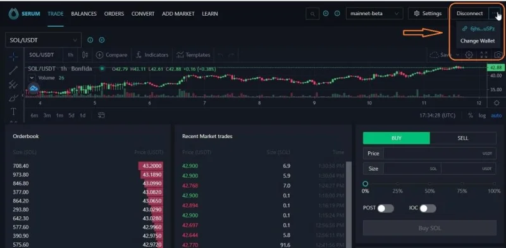This screenshot has width=506, height=248.
Task: Select the trend line drawing tool
Action: 13,70
